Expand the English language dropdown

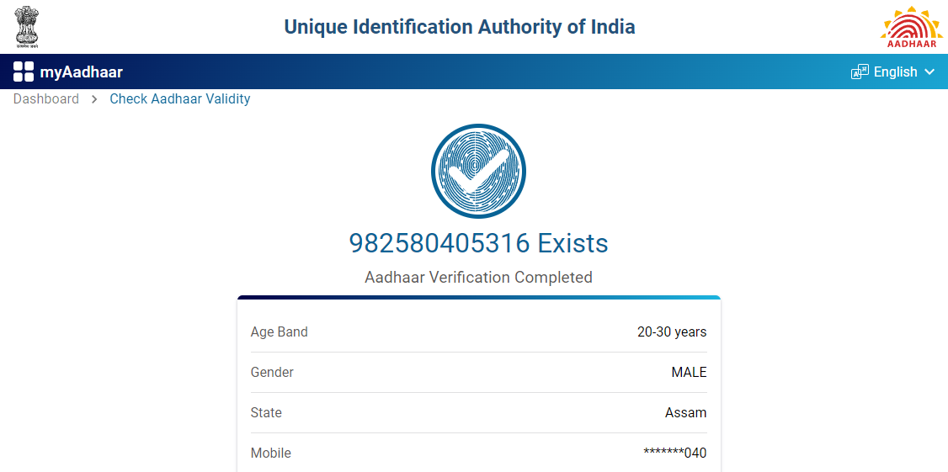pos(895,72)
